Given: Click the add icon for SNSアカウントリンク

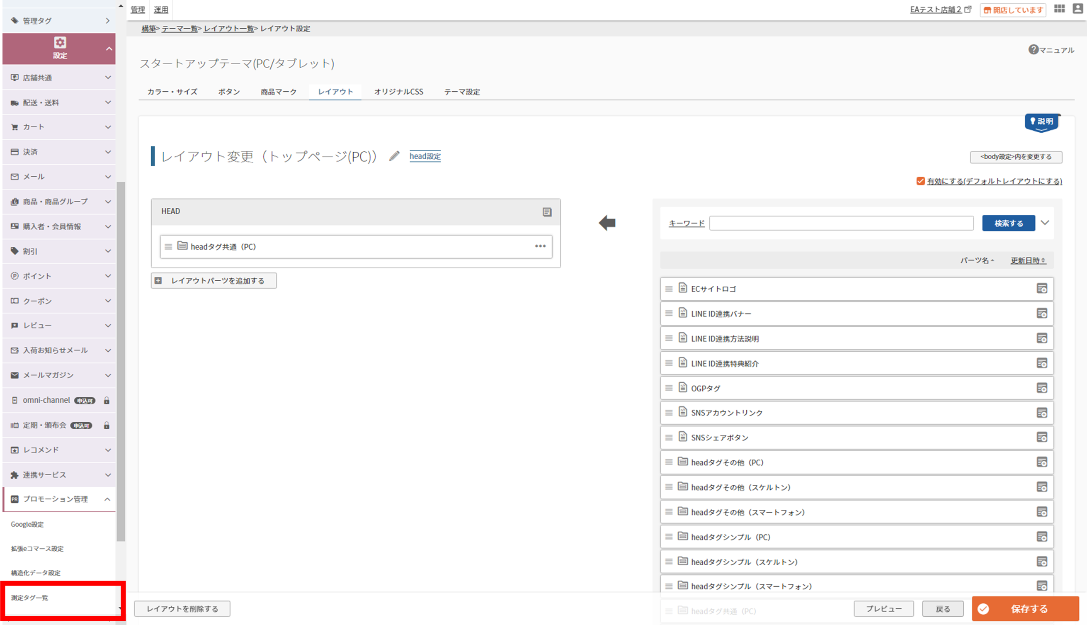Looking at the screenshot, I should (1041, 413).
